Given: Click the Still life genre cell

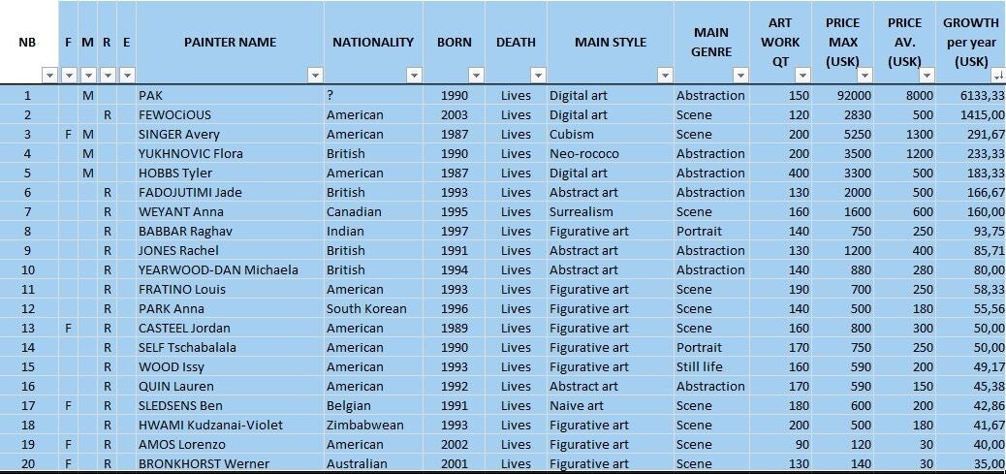Looking at the screenshot, I should pyautogui.click(x=702, y=366).
